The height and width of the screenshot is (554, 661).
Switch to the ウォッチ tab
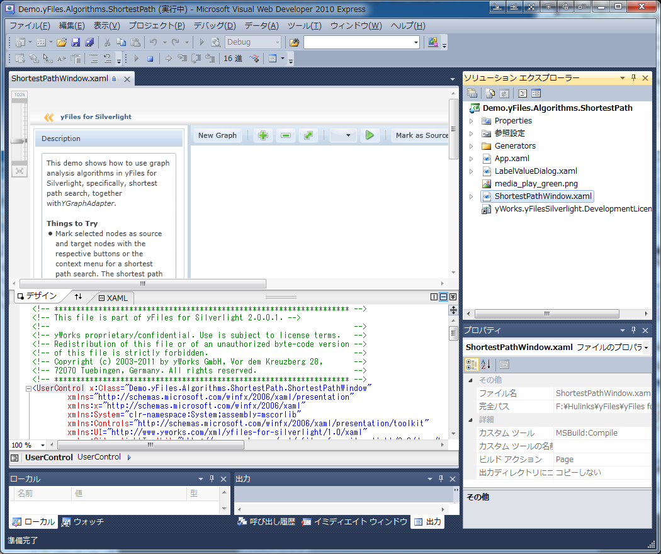82,521
